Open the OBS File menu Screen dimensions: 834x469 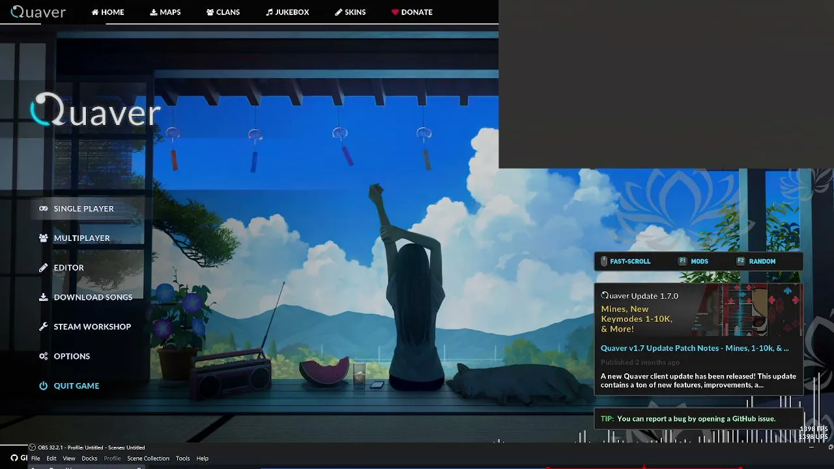(36, 459)
